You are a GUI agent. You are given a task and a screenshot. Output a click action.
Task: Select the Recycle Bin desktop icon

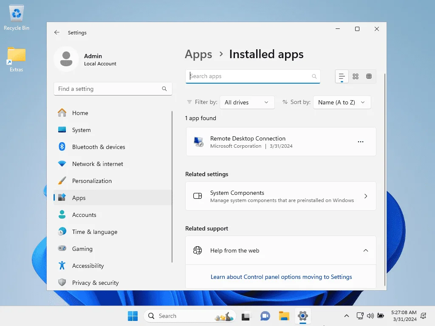17,18
